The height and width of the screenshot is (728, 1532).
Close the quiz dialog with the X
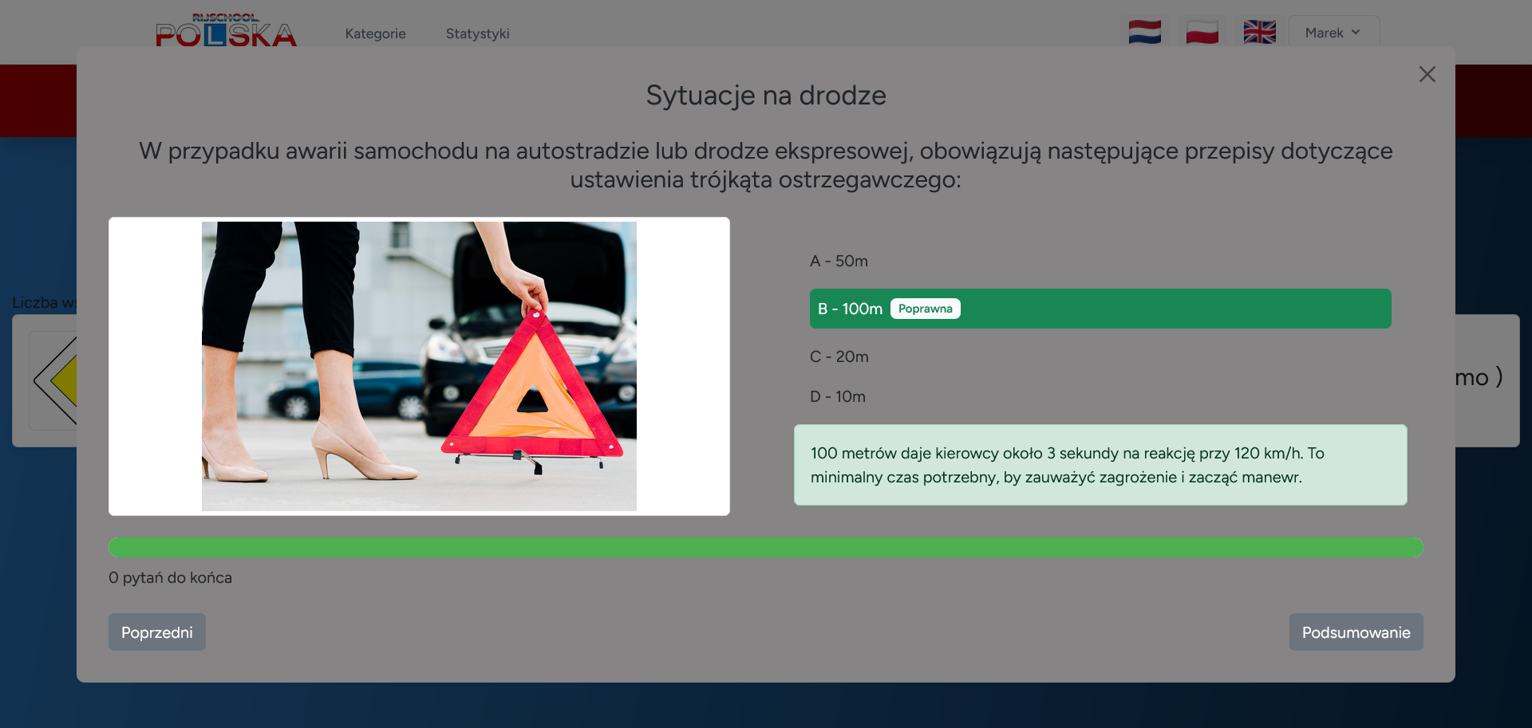(1427, 74)
